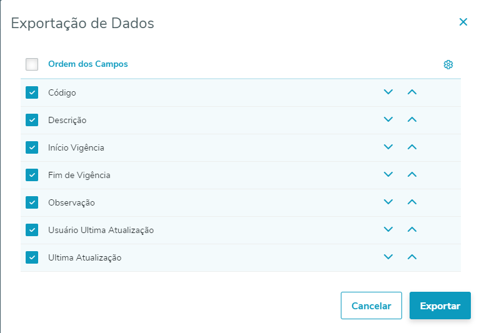The width and height of the screenshot is (479, 333).
Task: Open the column settings gear icon
Action: [448, 64]
